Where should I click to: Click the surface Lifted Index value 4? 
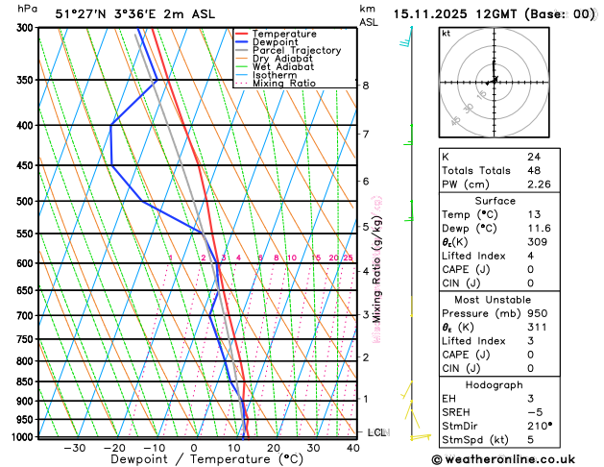(x=531, y=256)
